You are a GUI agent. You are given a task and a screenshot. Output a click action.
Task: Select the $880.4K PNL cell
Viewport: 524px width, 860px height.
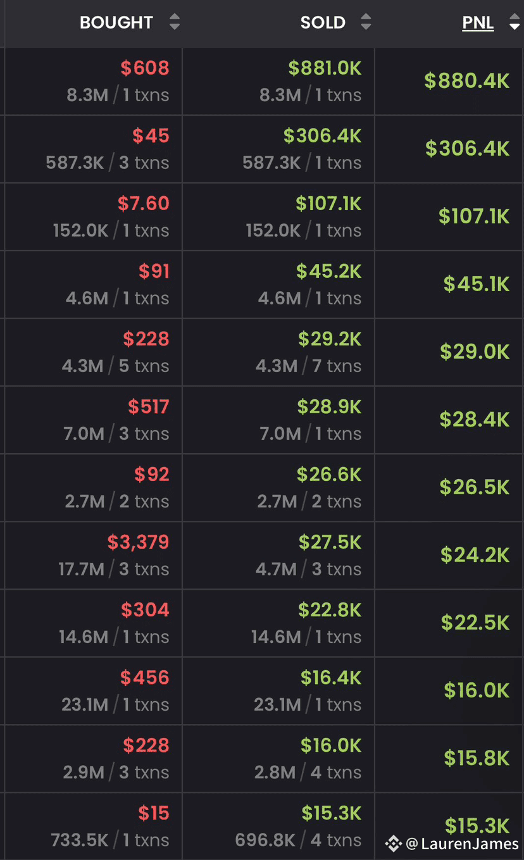(466, 81)
